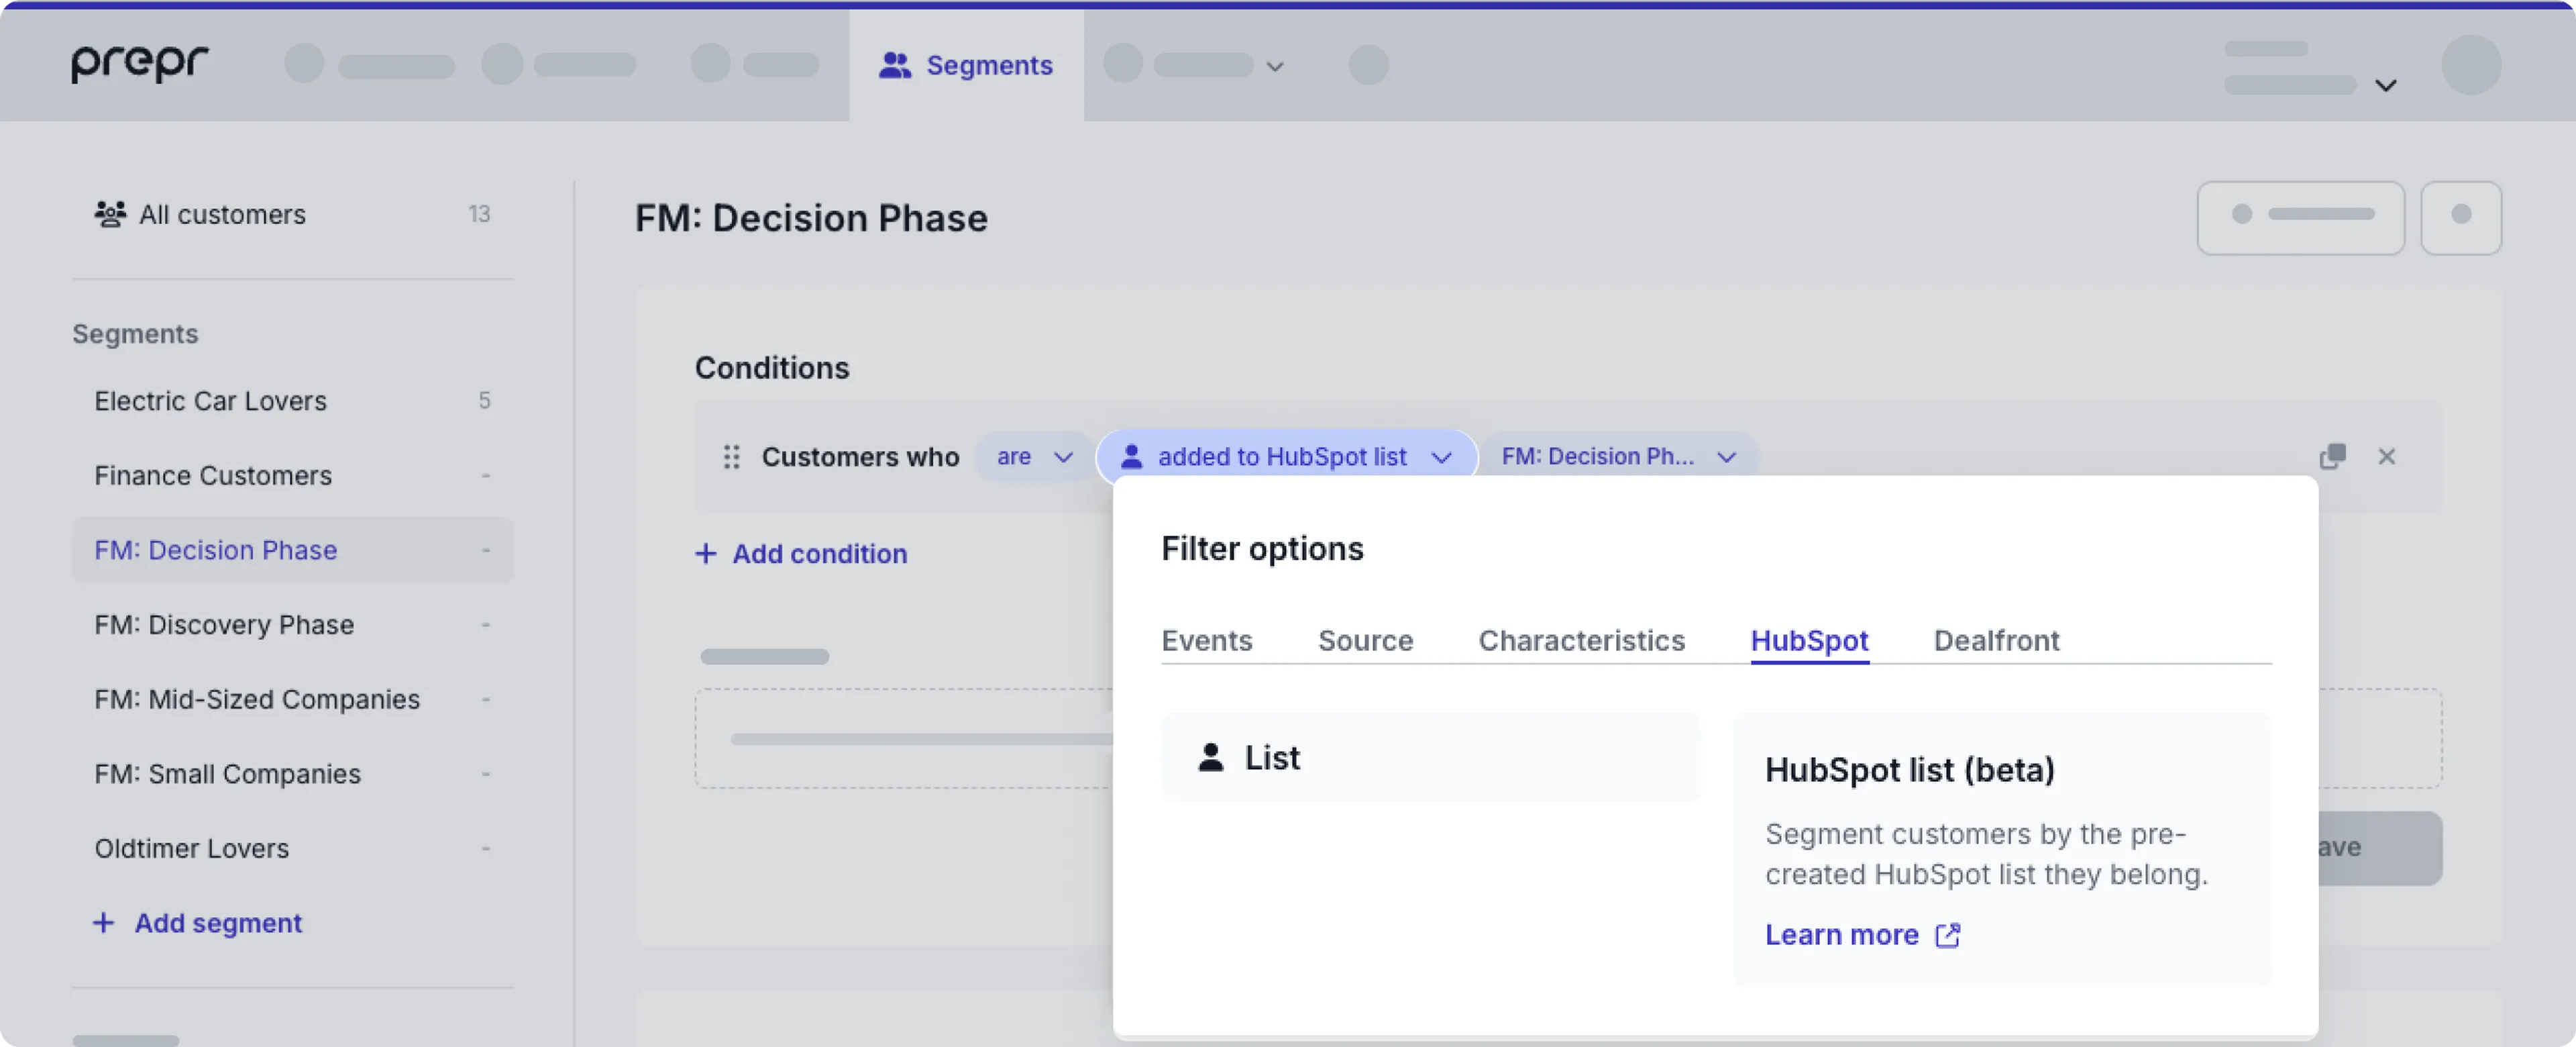The image size is (2576, 1047).
Task: Select FM: Decision Phase in the sidebar
Action: (292, 550)
